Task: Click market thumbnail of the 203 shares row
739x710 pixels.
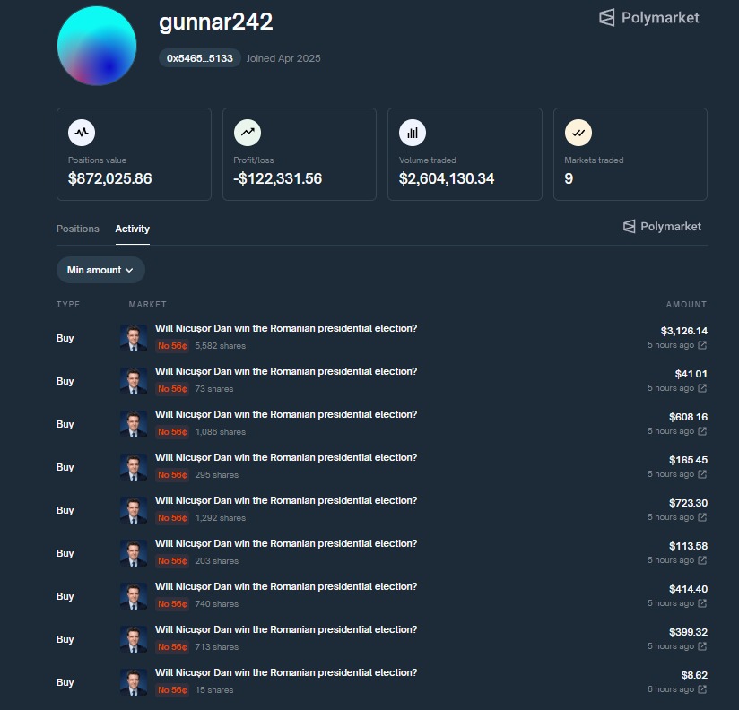Action: (134, 553)
